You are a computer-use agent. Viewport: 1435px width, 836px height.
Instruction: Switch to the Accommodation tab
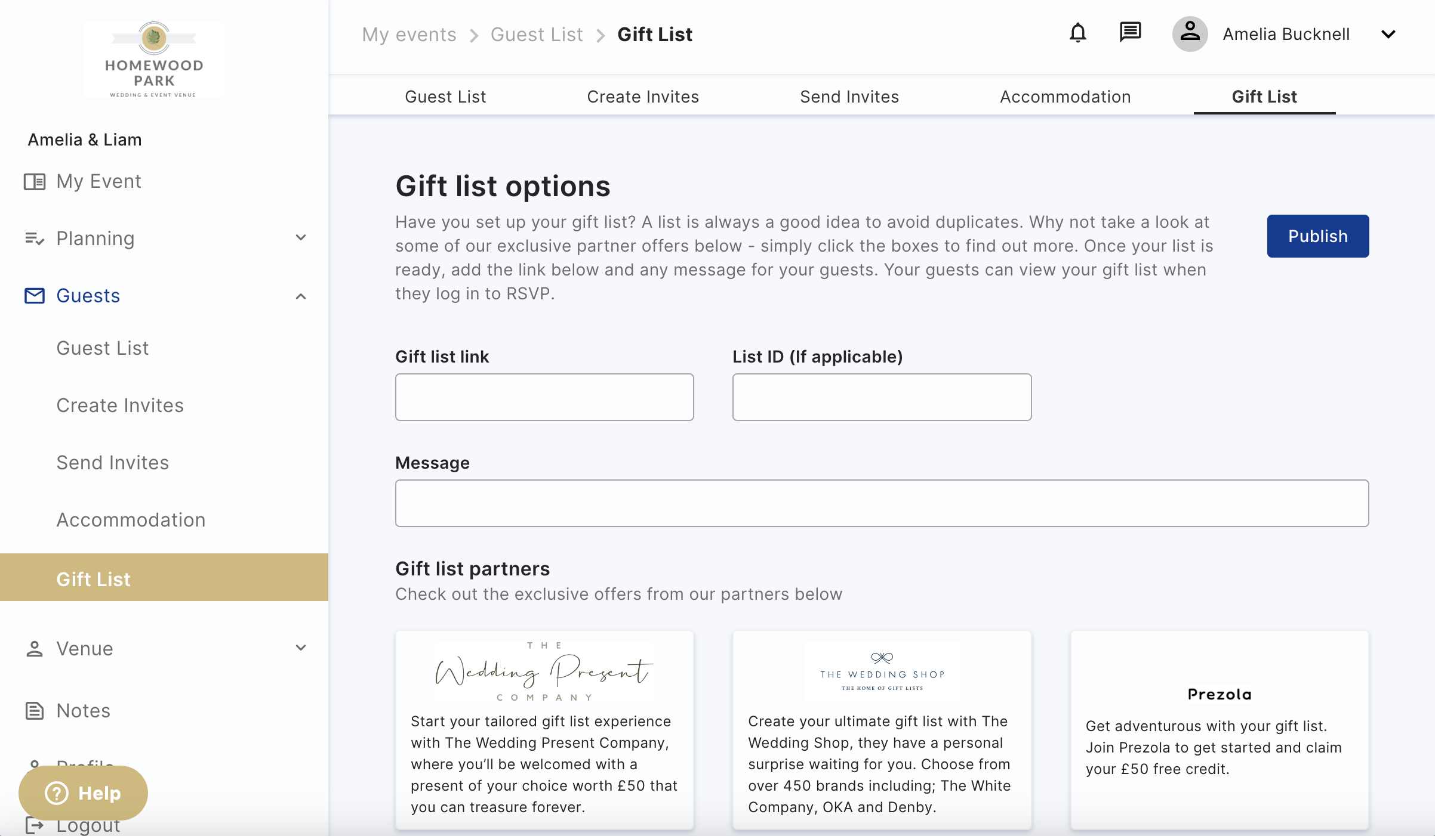point(1066,97)
